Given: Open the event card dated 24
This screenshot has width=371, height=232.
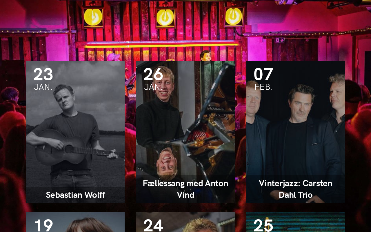Looking at the screenshot, I should click(185, 222).
